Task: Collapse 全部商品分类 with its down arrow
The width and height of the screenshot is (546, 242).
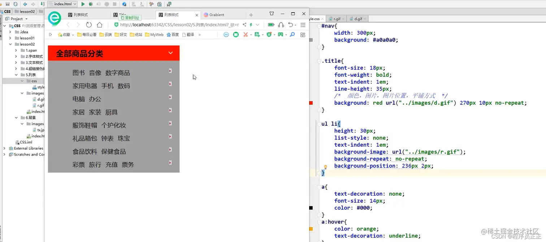Action: [170, 53]
